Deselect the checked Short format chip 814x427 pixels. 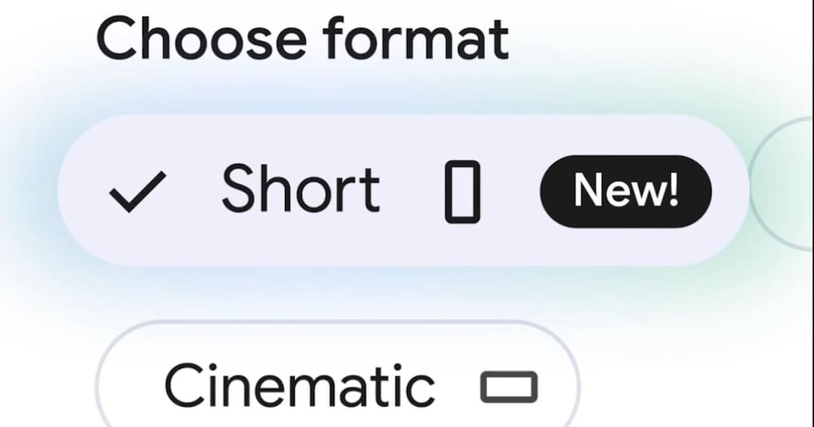tap(404, 190)
